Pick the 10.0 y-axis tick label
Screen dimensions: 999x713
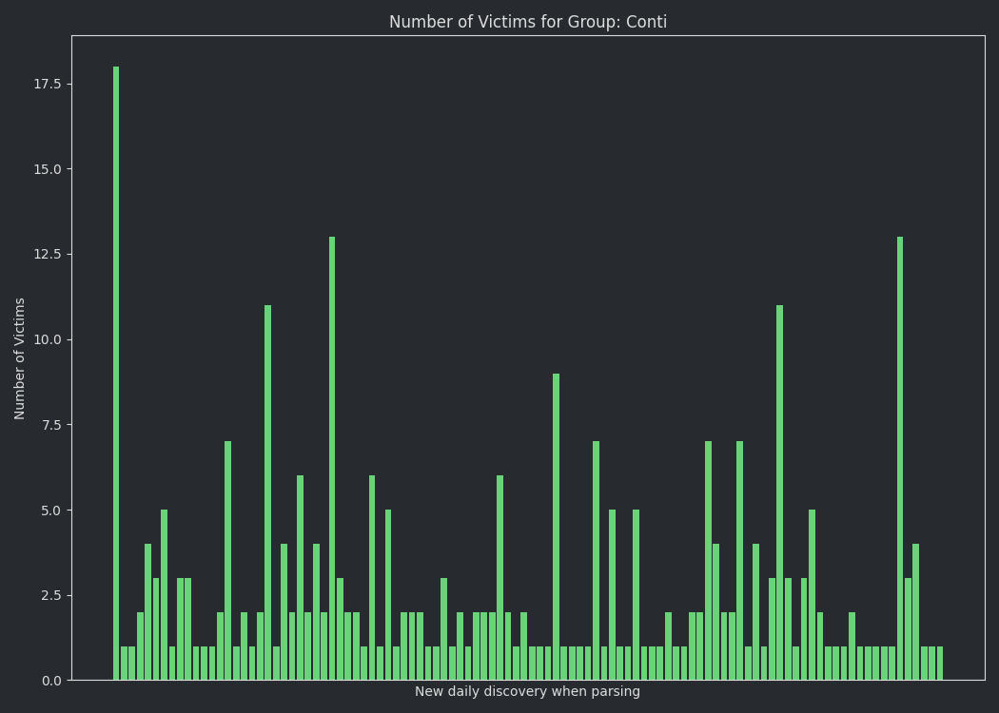pyautogui.click(x=48, y=340)
